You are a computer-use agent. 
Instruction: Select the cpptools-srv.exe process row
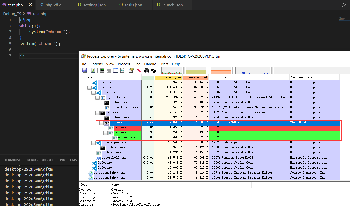209,108
